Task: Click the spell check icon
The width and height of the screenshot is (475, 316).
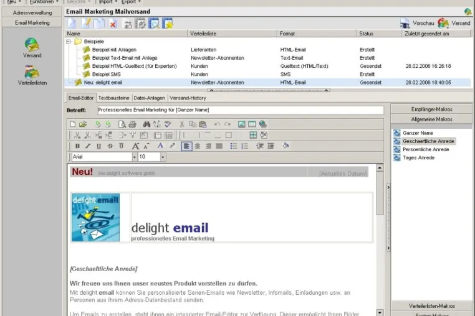Action: point(168,124)
